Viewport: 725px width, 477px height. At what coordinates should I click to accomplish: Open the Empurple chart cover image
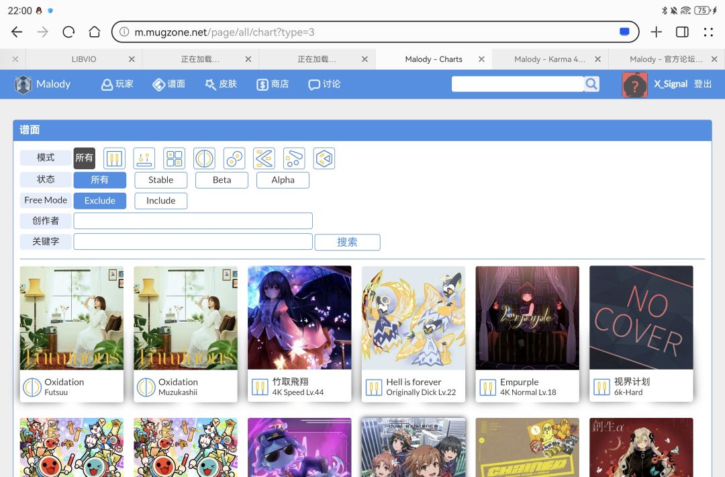point(527,318)
